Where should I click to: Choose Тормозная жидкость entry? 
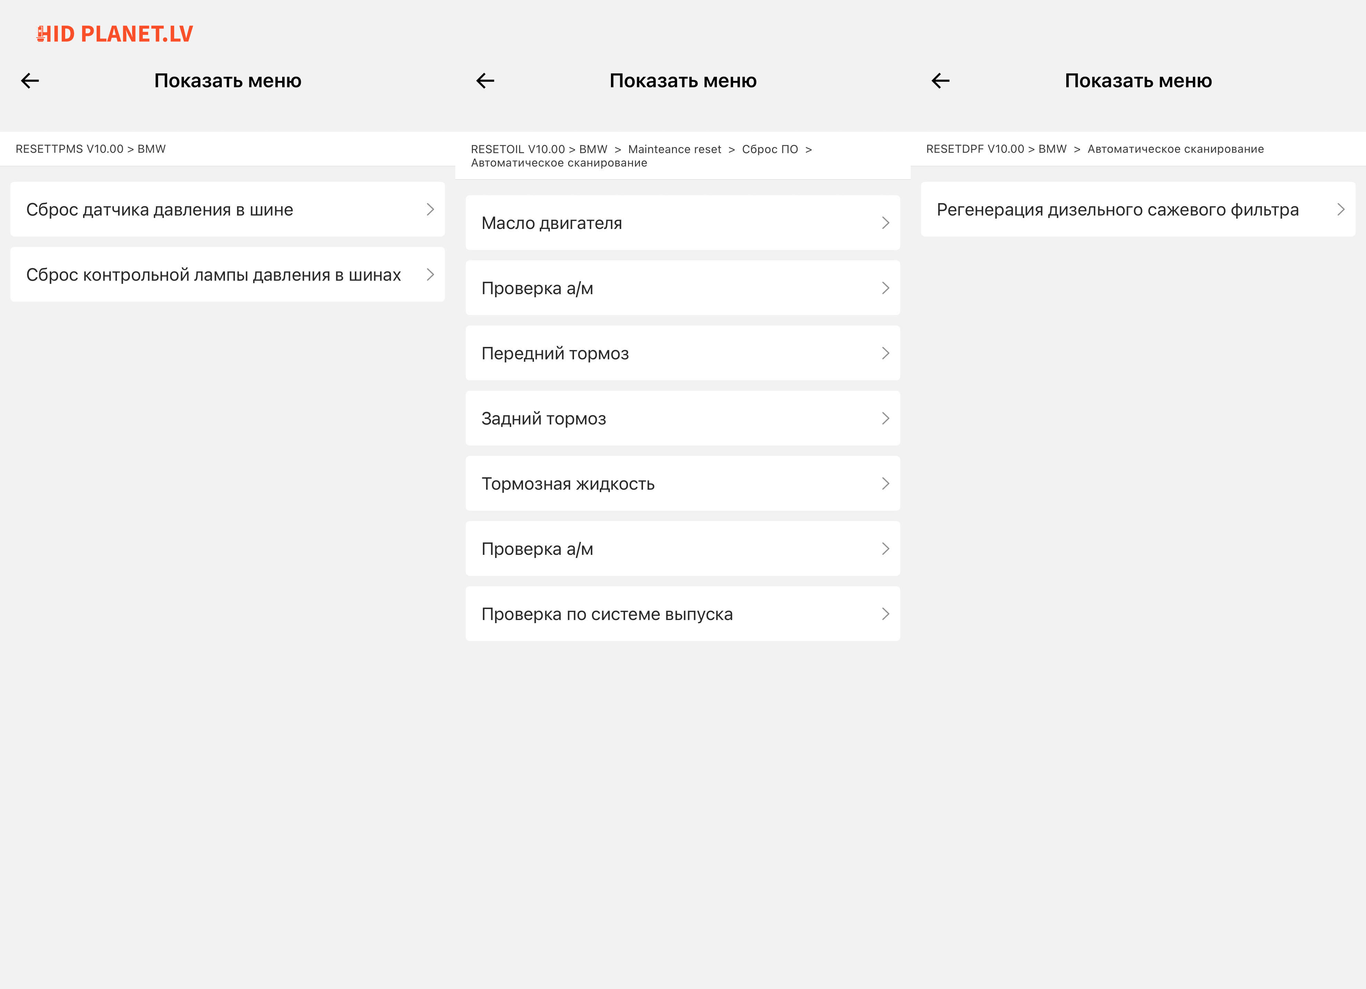[682, 483]
